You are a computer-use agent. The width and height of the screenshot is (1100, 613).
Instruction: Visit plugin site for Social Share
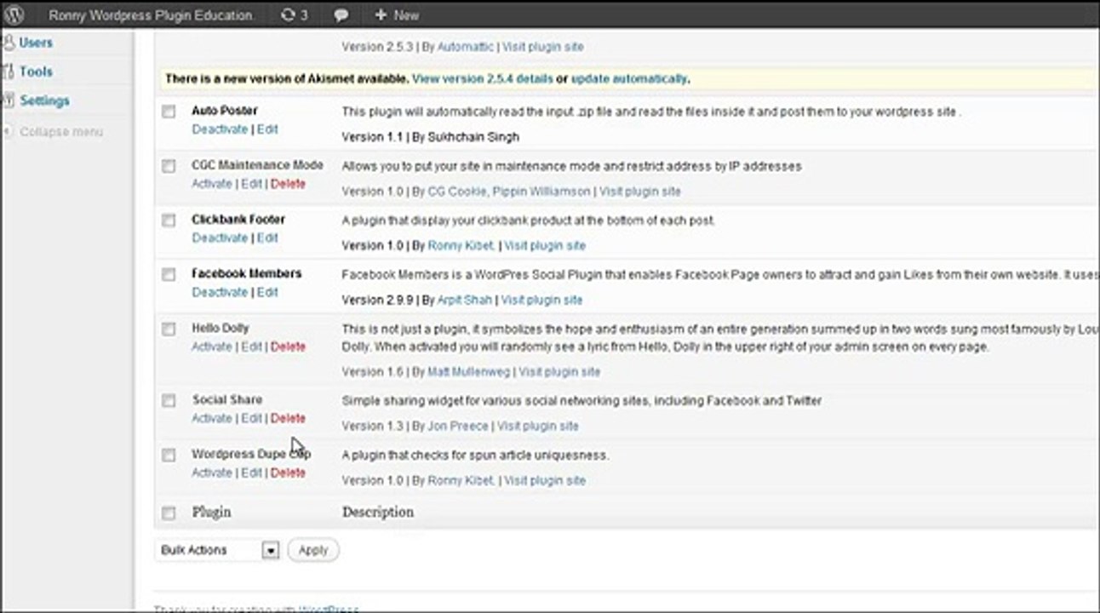coord(538,426)
